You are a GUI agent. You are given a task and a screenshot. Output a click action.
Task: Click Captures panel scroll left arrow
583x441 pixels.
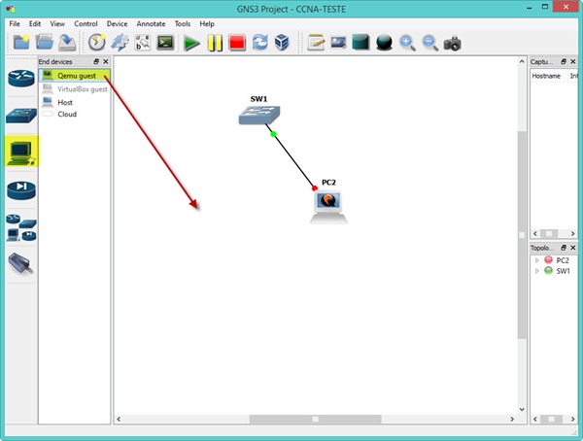point(535,233)
